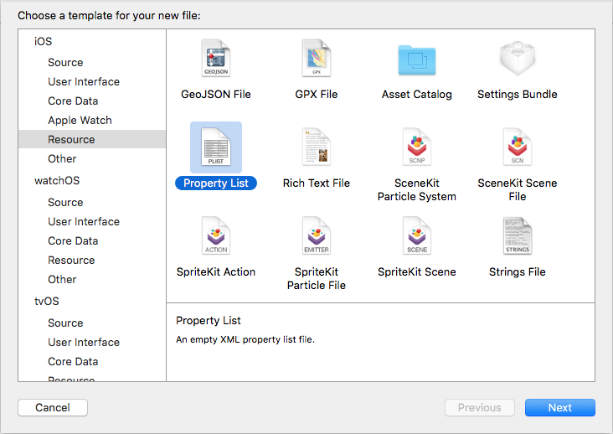Click the Cancel button
Screen dimensions: 613x434
pyautogui.click(x=53, y=408)
